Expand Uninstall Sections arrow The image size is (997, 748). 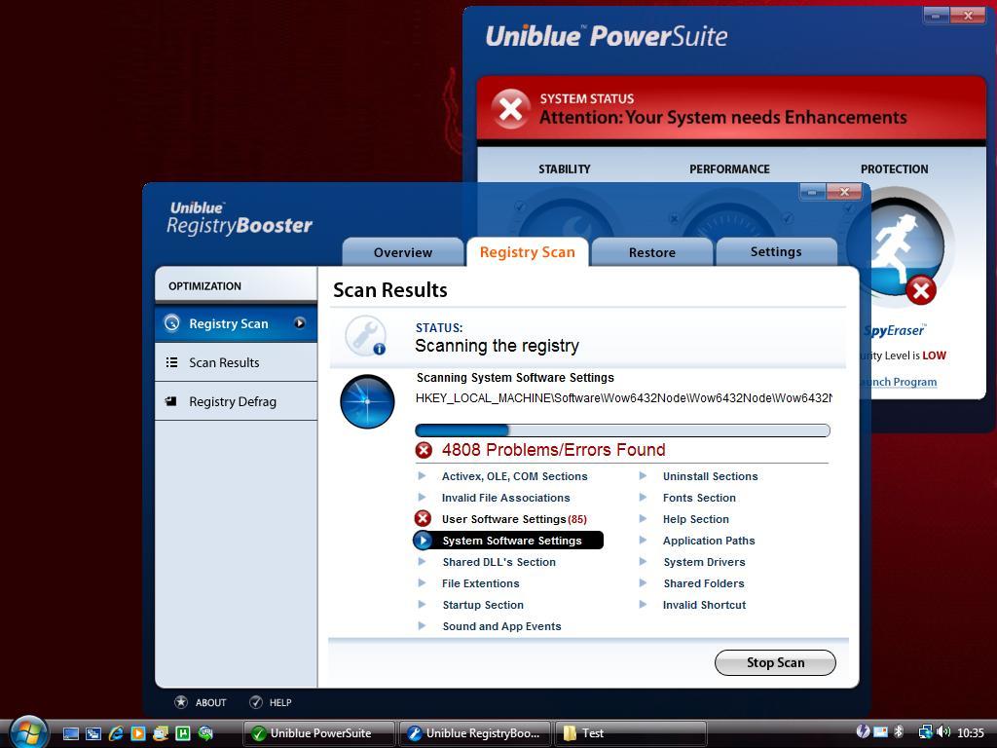(x=643, y=475)
